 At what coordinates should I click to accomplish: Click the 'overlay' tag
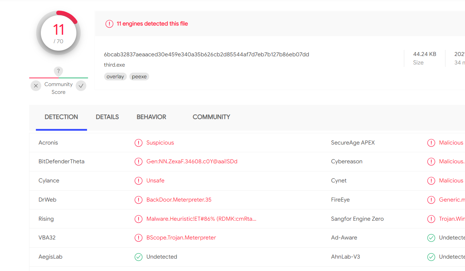pos(115,77)
